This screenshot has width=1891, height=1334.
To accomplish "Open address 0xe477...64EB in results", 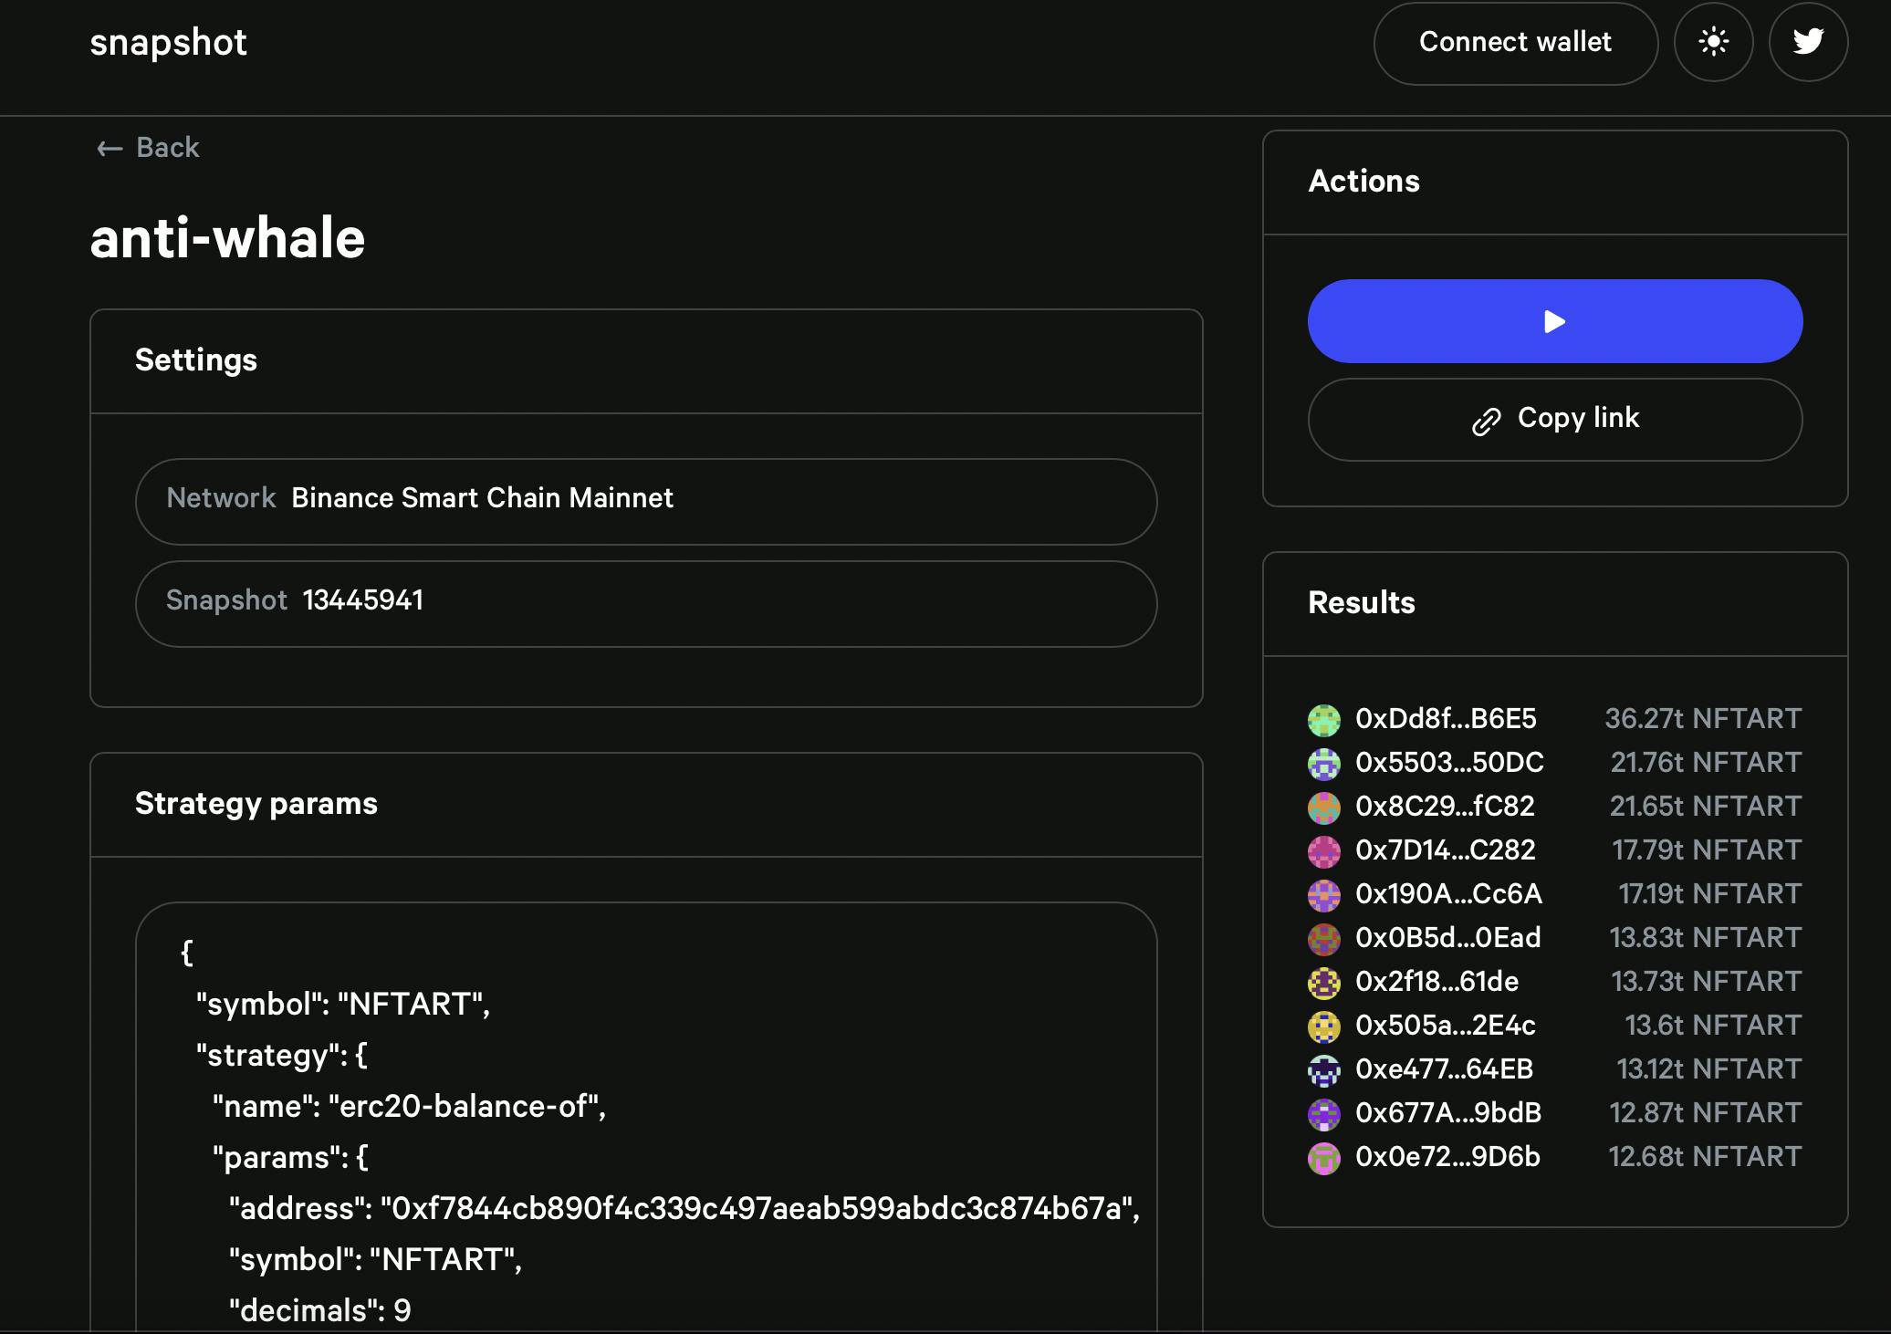I will pyautogui.click(x=1444, y=1069).
